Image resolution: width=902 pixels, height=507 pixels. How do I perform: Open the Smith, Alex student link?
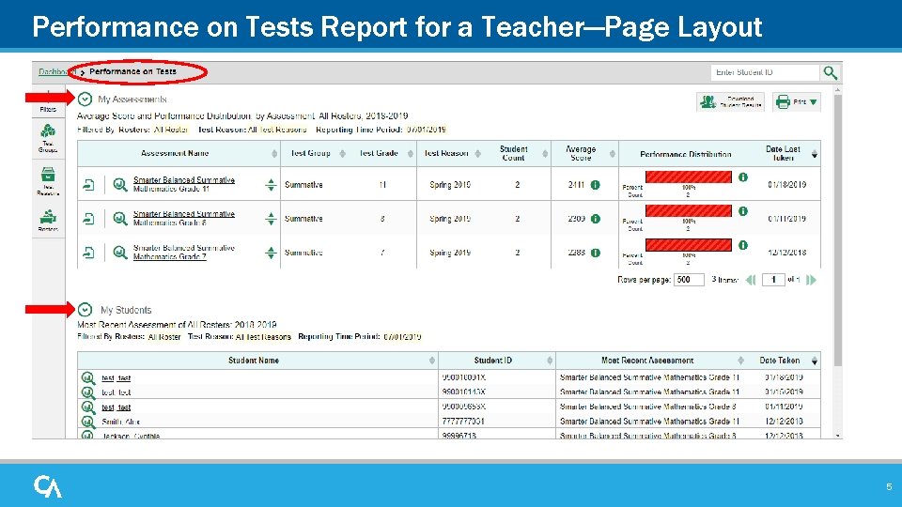(121, 422)
